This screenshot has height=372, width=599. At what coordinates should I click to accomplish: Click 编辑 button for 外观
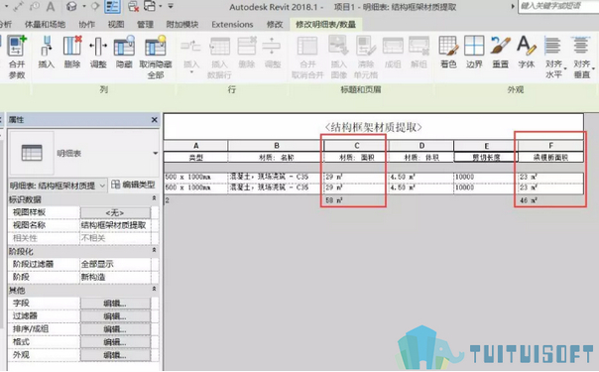[x=115, y=355]
